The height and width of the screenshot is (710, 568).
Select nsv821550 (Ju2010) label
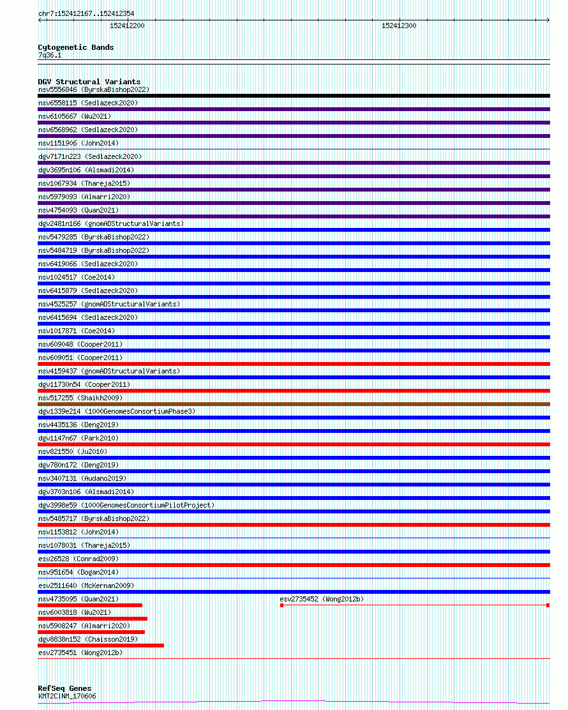[x=72, y=452]
